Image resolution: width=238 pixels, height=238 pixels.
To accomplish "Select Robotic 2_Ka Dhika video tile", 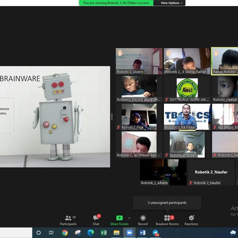I will pos(187,117).
